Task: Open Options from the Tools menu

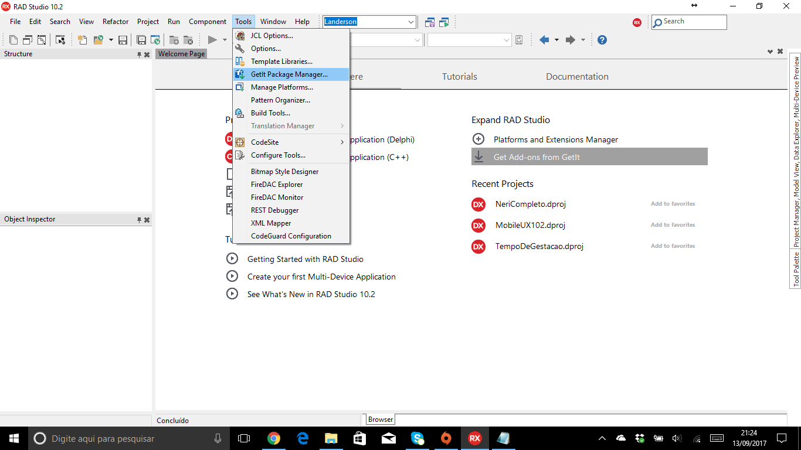Action: (x=291, y=49)
